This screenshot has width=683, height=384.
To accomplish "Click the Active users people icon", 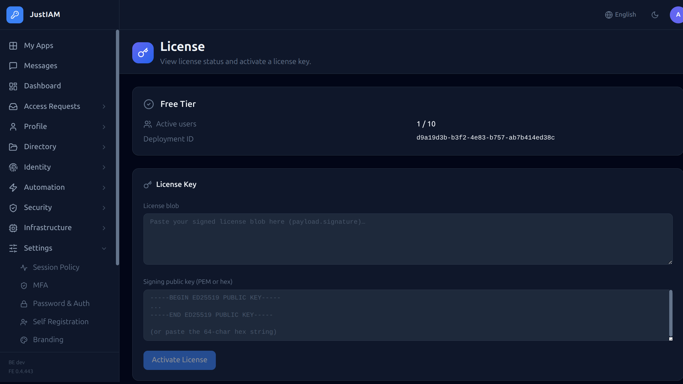I will (x=148, y=124).
